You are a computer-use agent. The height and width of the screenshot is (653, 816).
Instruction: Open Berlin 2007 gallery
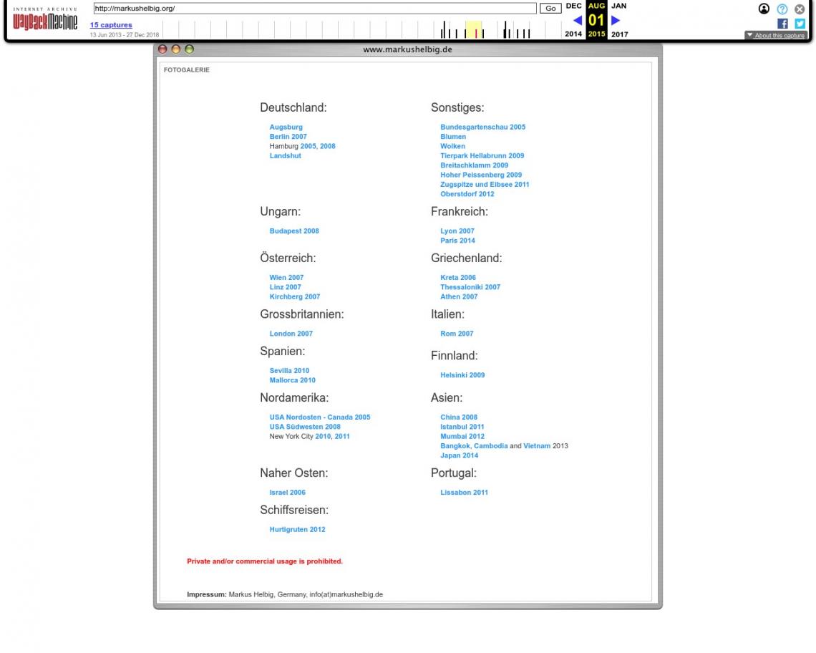pos(288,137)
